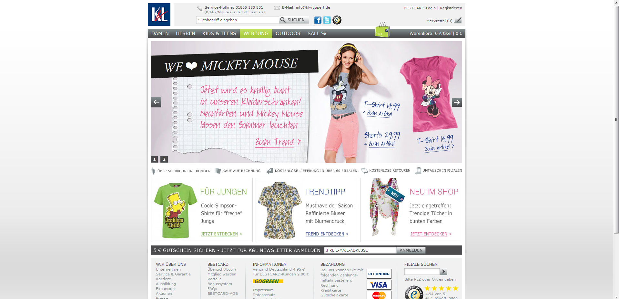
Task: Submit store search with arrow button
Action: 444,272
